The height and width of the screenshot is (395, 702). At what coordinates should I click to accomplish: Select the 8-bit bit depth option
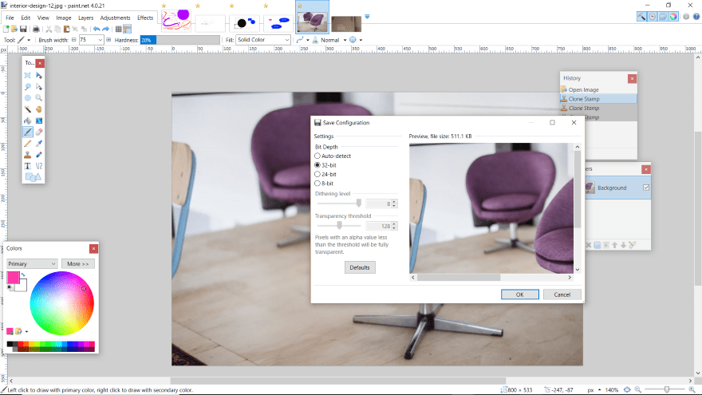point(317,184)
